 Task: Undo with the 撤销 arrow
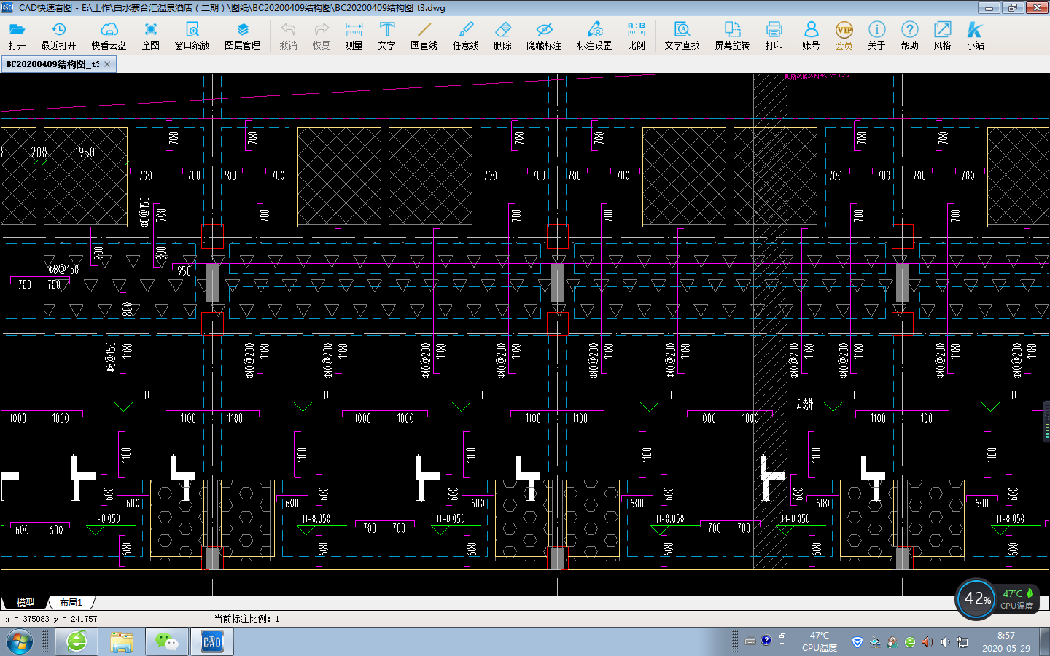288,35
